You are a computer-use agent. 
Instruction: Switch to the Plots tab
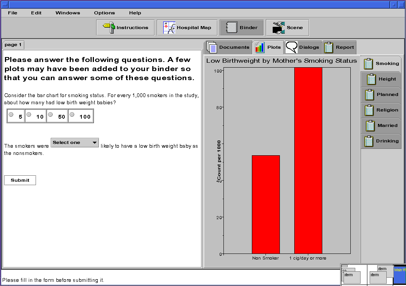tap(268, 48)
